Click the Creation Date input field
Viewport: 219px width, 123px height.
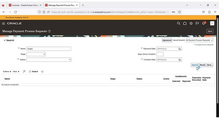pos(167,59)
